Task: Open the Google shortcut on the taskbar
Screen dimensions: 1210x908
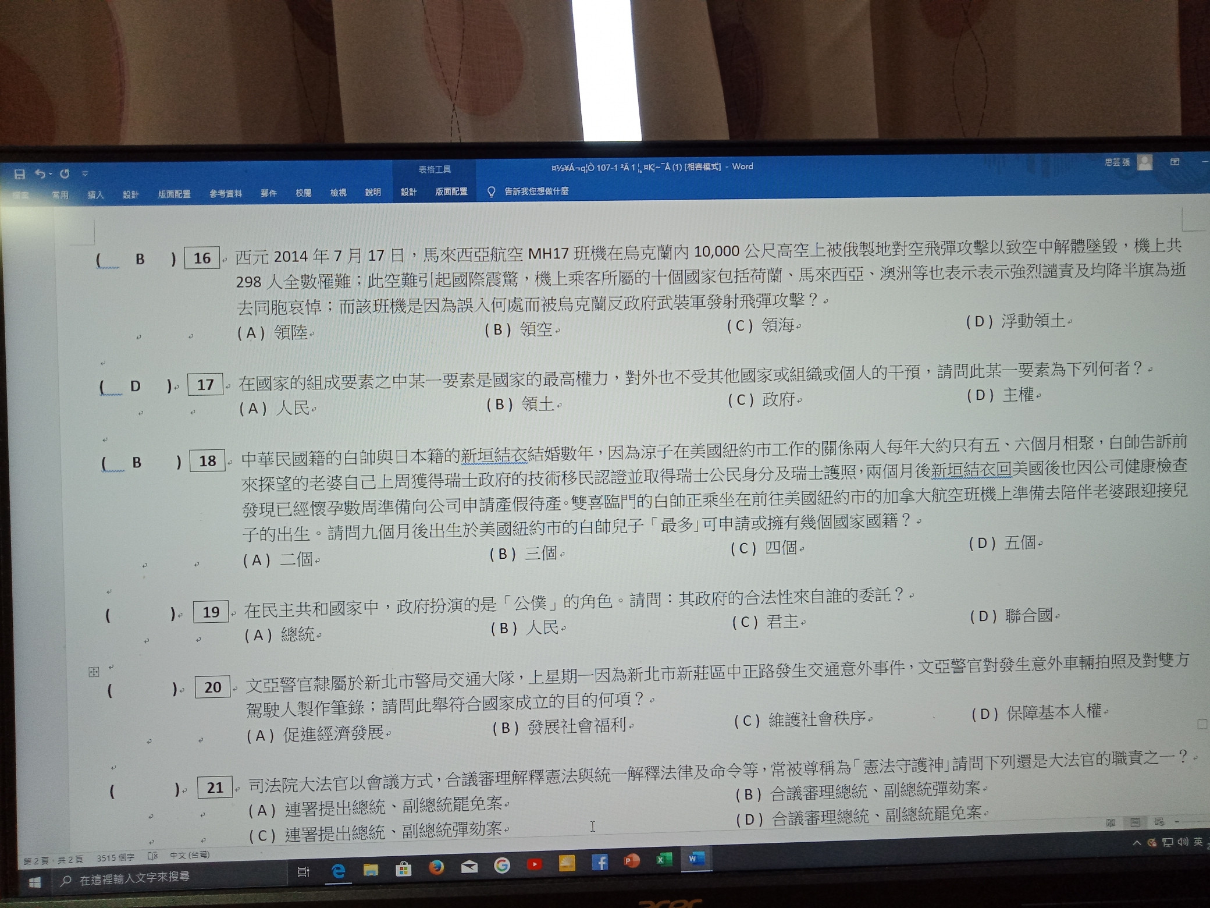Action: point(502,866)
